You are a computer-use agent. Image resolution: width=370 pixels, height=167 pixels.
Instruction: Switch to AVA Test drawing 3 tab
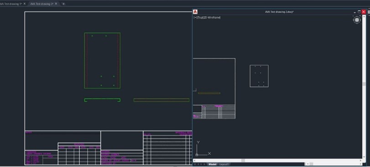coord(42,4)
